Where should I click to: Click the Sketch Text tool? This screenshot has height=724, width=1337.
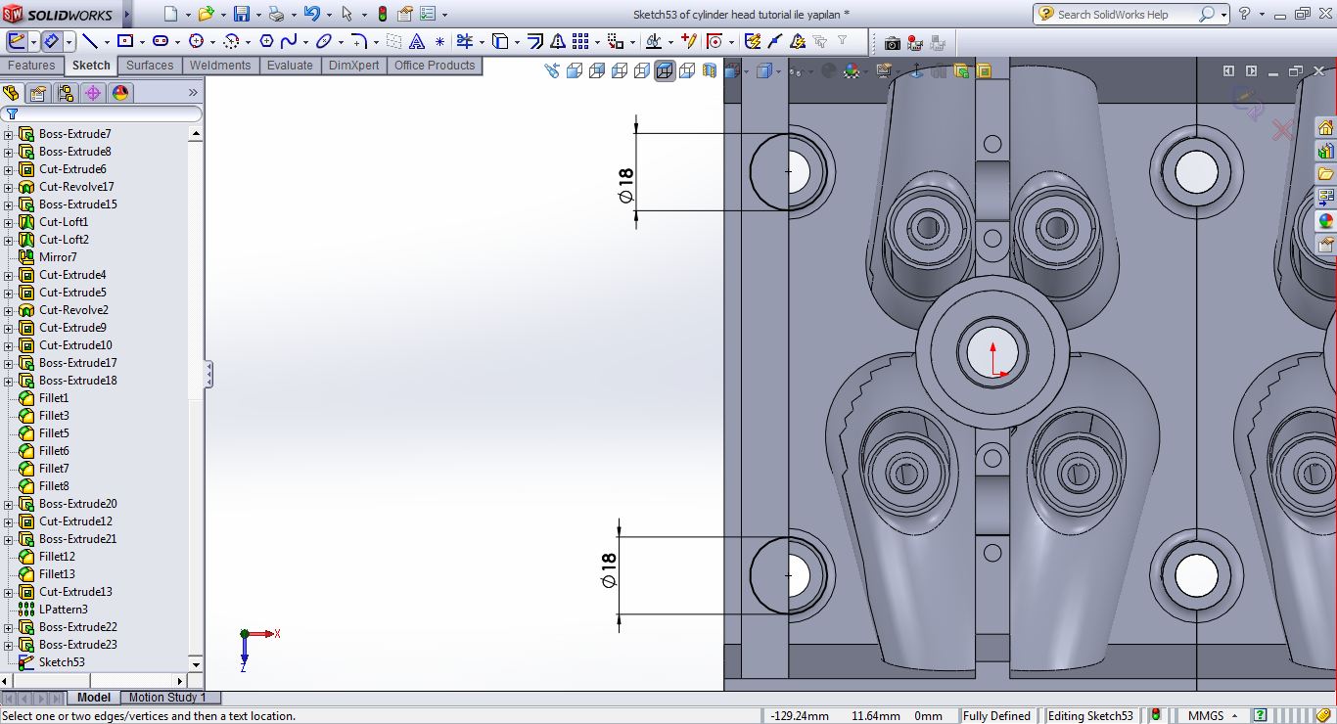tap(417, 42)
